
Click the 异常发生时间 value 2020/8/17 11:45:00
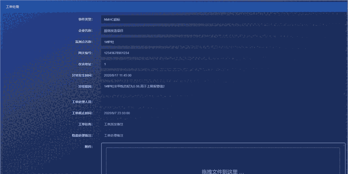118,75
